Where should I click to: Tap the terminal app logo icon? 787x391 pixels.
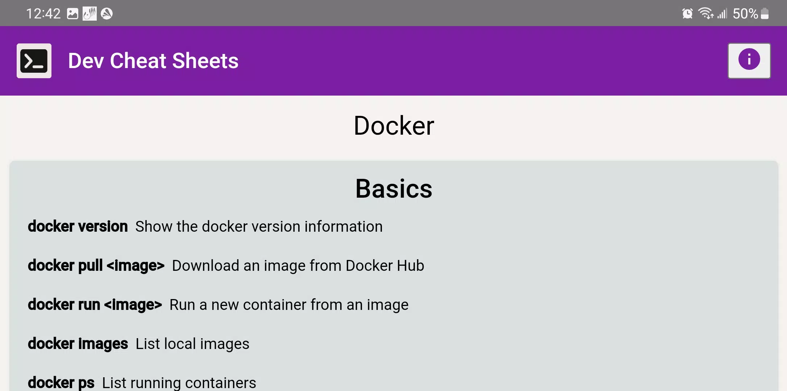(x=34, y=61)
